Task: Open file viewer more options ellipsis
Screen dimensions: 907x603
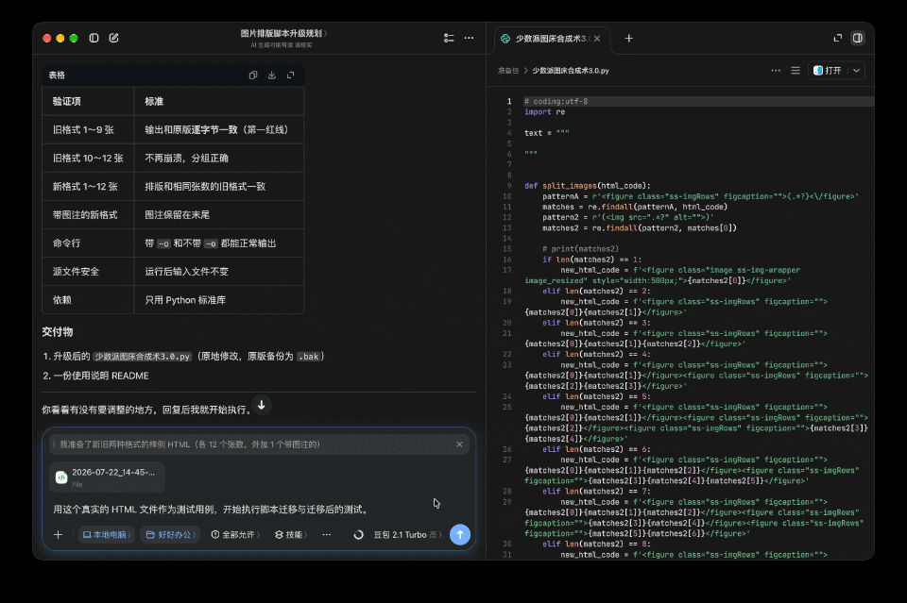Action: point(776,71)
